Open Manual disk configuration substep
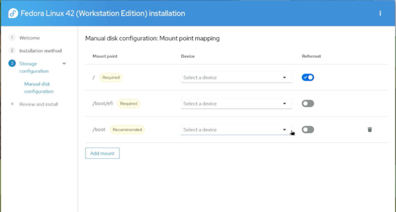The height and width of the screenshot is (212, 396). (39, 87)
